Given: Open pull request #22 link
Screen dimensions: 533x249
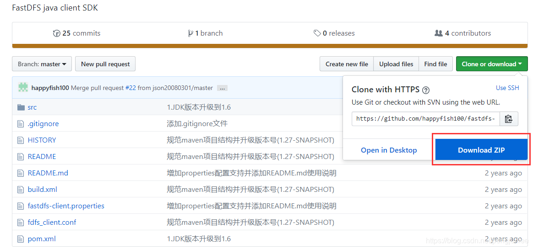Looking at the screenshot, I should [131, 88].
